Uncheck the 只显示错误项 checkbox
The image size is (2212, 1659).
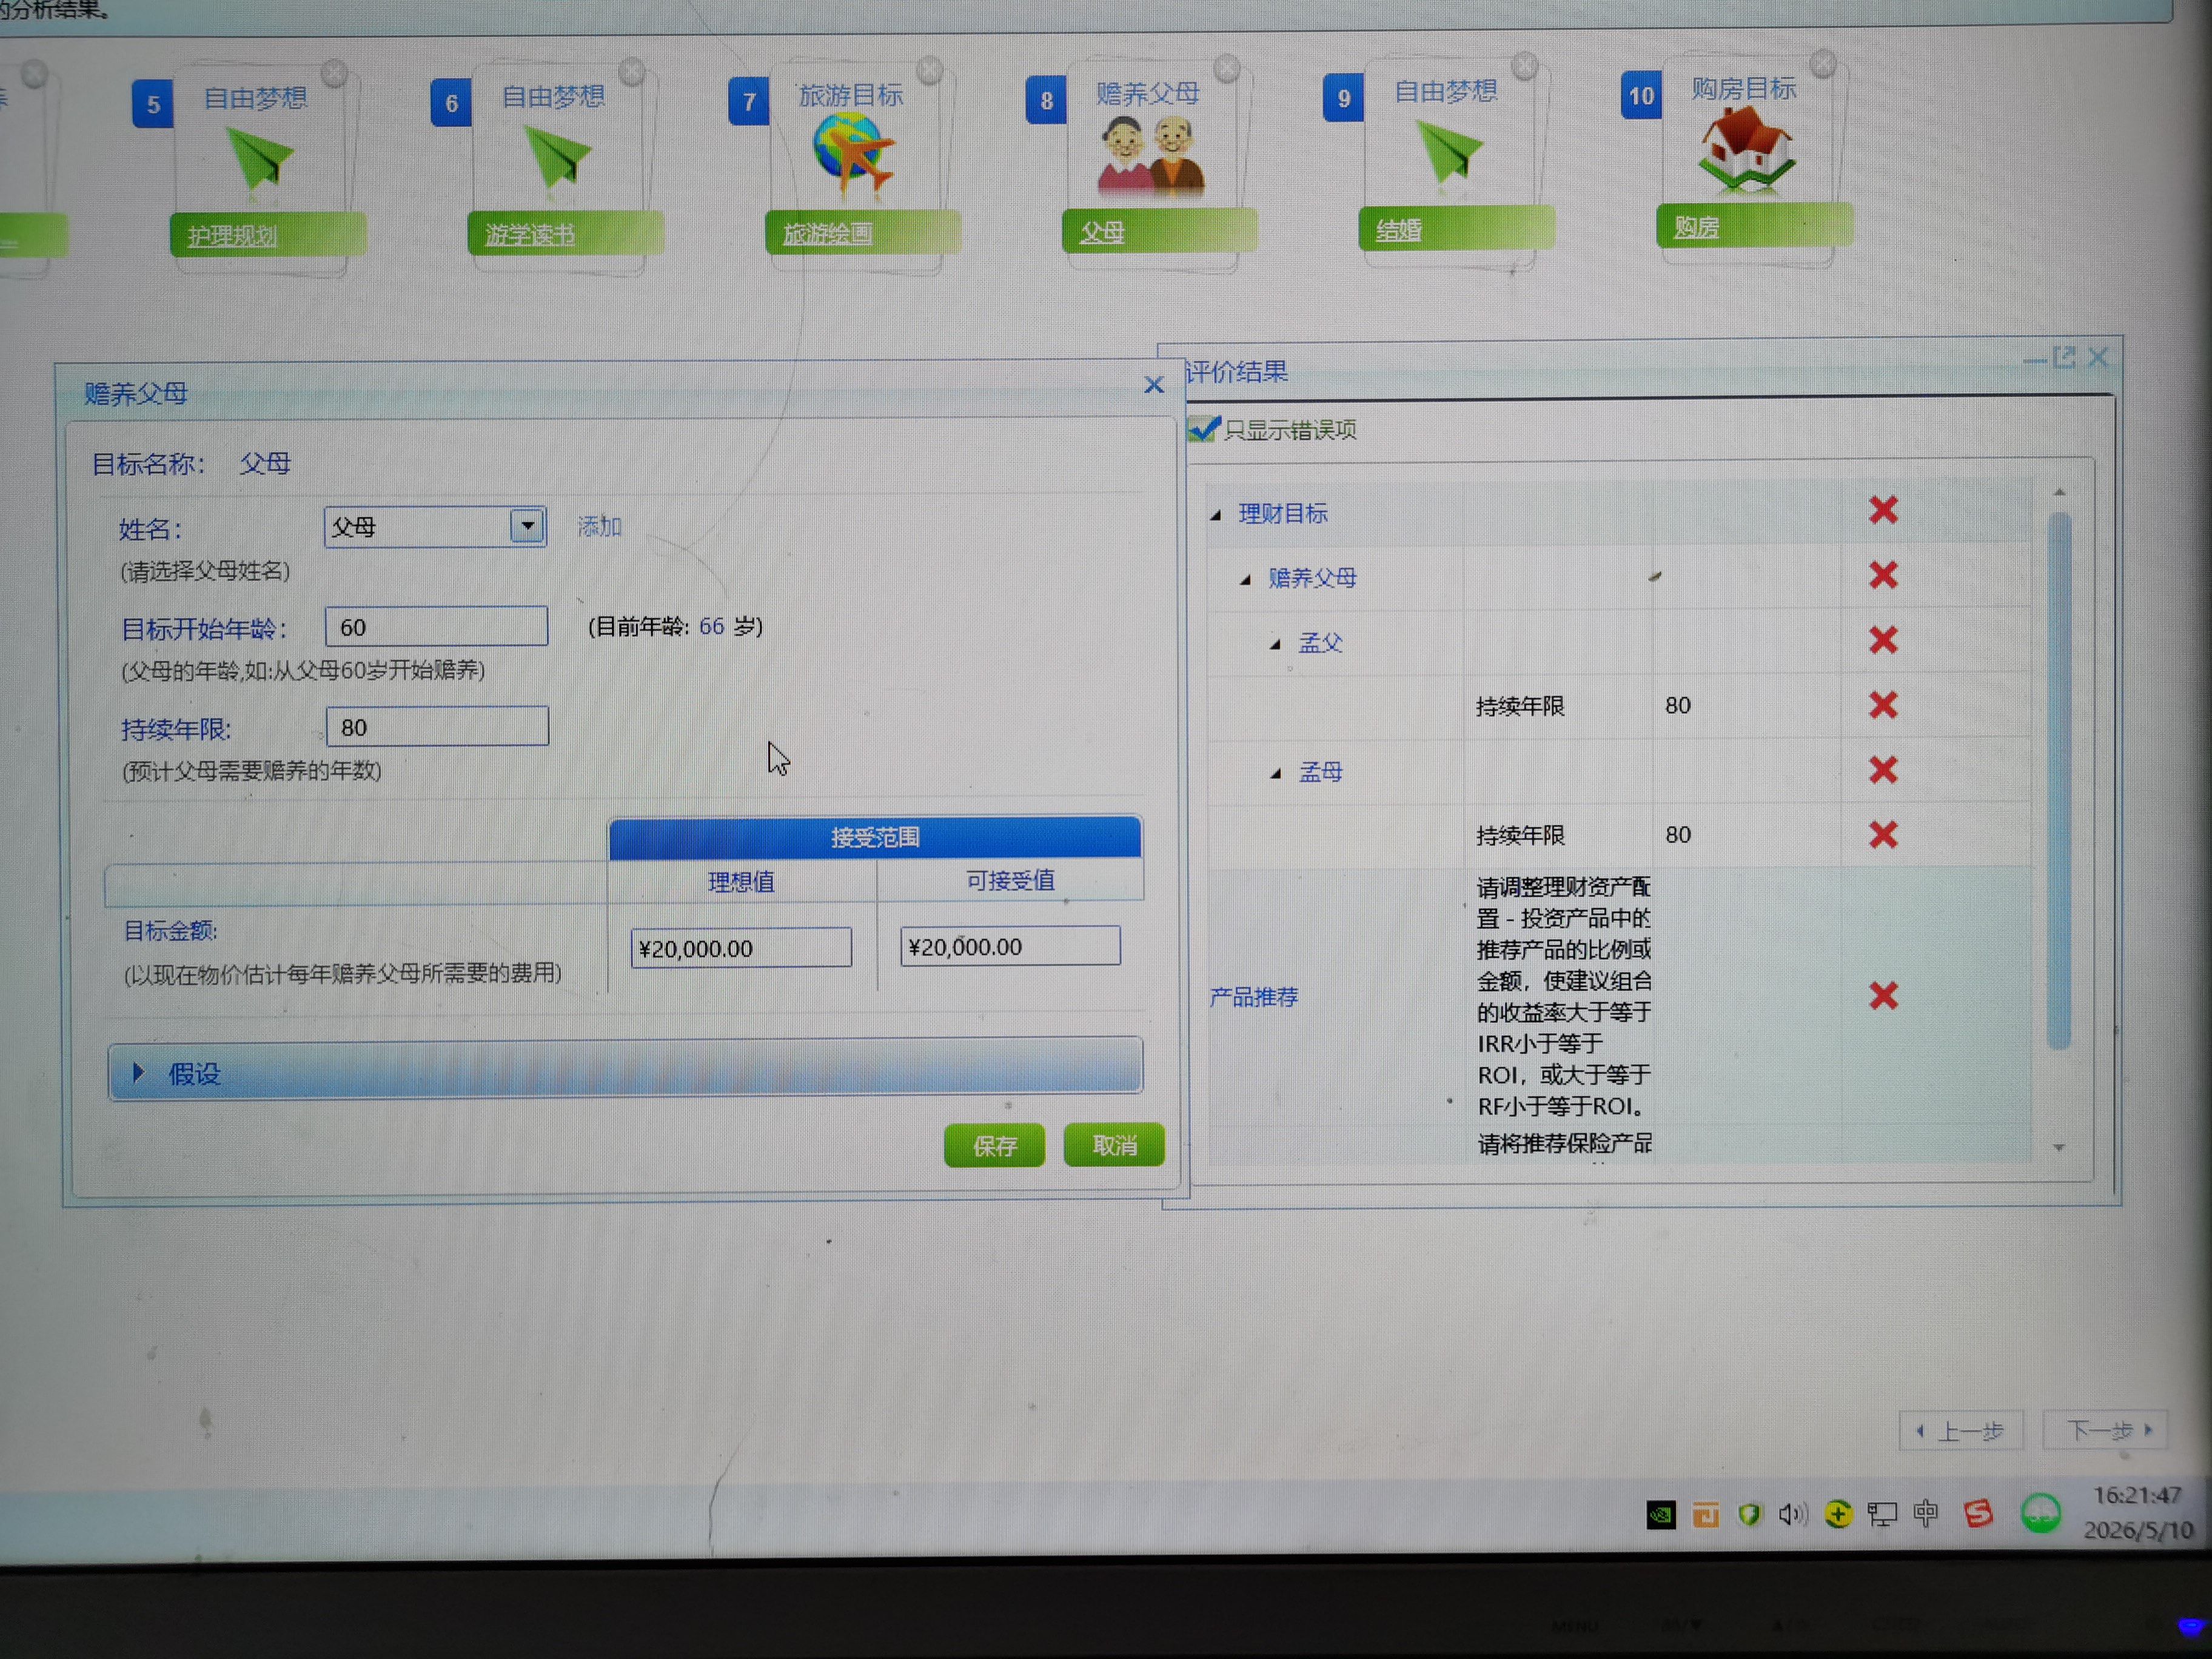1202,429
